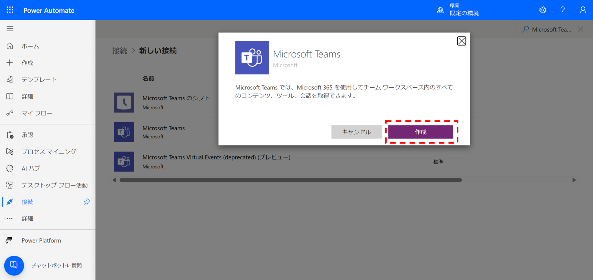Click the 作成 plus icon in sidebar
This screenshot has height=280, width=593.
coord(10,63)
